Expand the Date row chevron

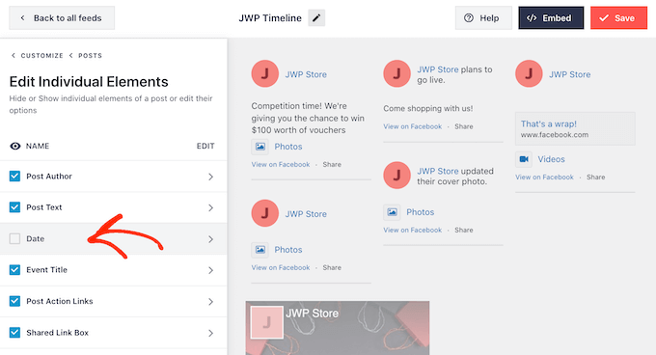[211, 239]
